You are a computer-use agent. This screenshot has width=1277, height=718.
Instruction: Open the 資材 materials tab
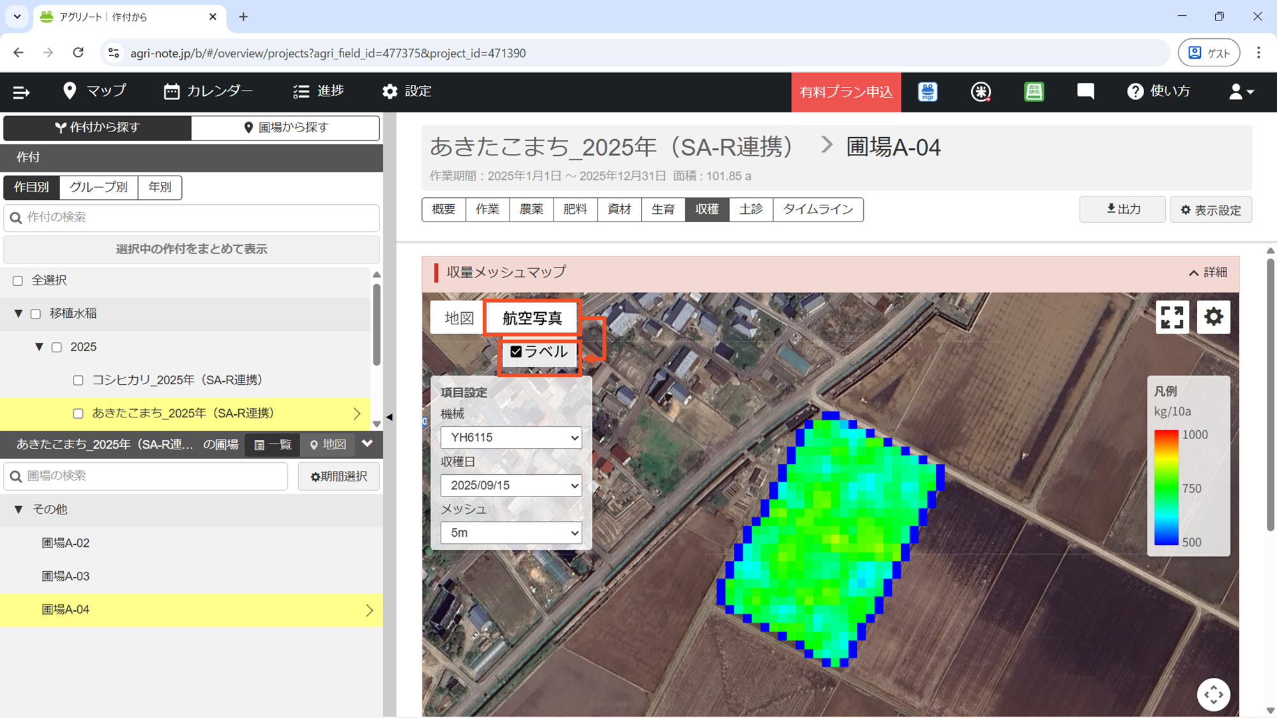[x=619, y=209]
